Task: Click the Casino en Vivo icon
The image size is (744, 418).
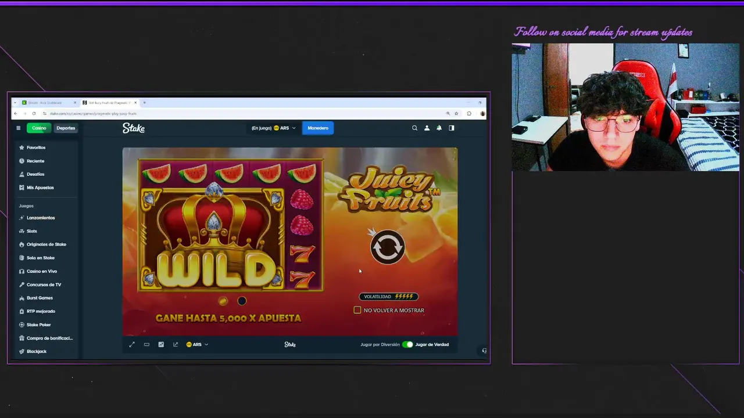Action: click(x=22, y=271)
